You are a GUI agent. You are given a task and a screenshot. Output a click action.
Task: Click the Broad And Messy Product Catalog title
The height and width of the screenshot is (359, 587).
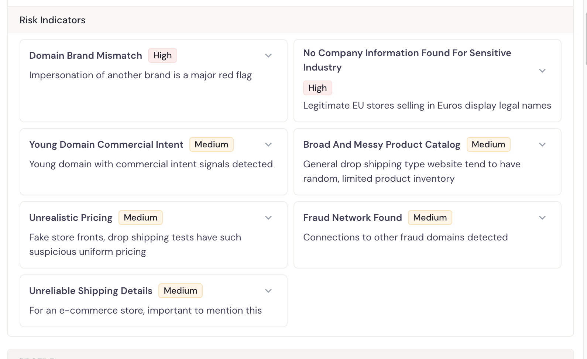point(381,145)
